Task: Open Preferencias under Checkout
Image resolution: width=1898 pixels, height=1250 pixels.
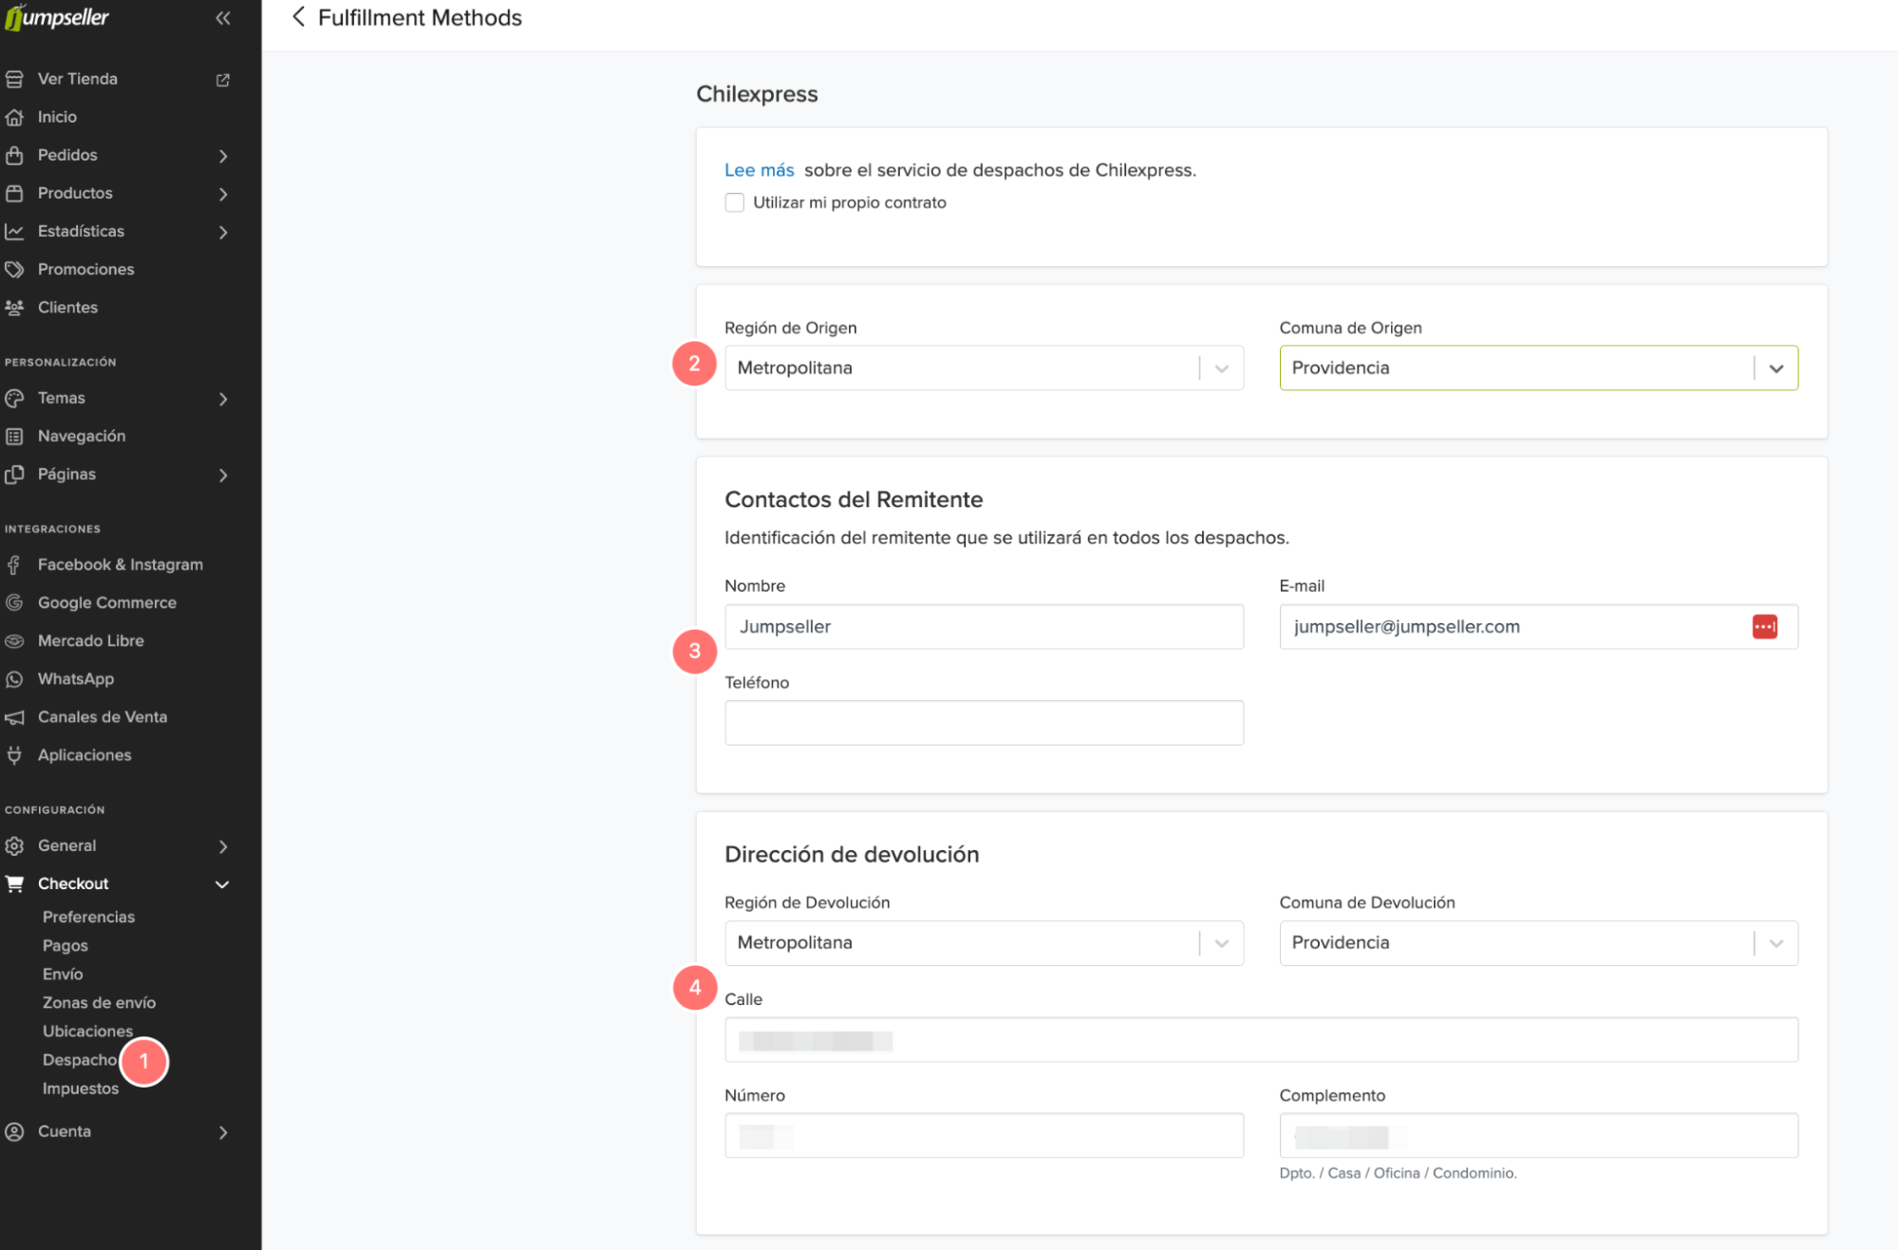Action: [x=88, y=917]
